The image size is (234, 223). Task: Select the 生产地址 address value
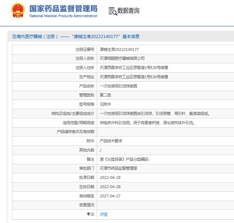tap(134, 77)
